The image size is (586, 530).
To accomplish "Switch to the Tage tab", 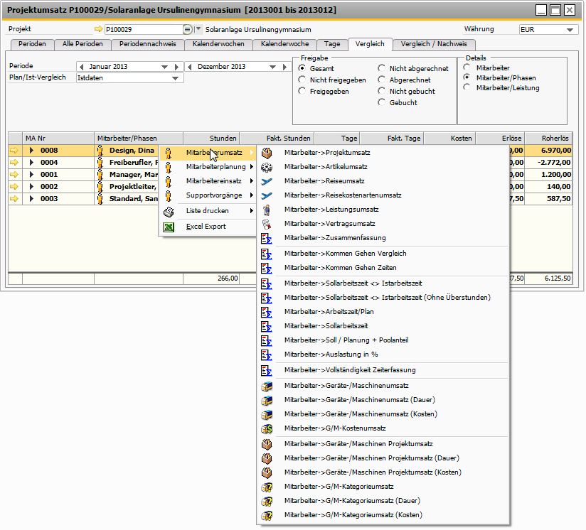I will (332, 44).
